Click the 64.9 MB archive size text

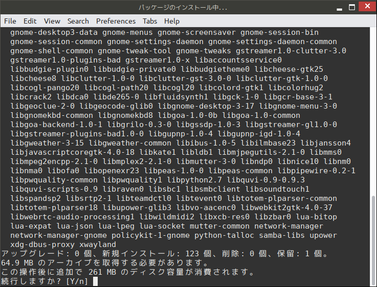[x=17, y=263]
